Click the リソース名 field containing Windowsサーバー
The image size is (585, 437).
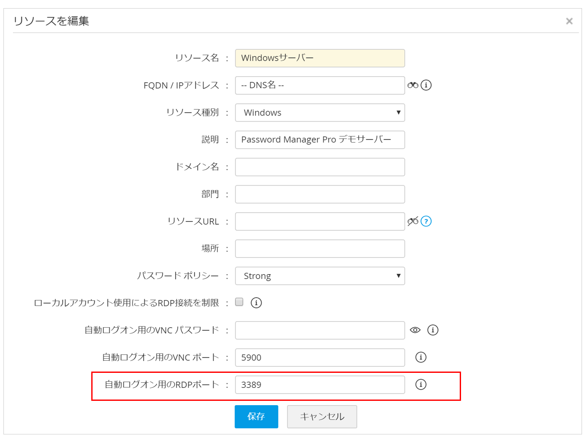[320, 58]
